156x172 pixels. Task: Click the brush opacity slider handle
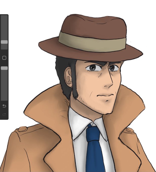coord(4,68)
